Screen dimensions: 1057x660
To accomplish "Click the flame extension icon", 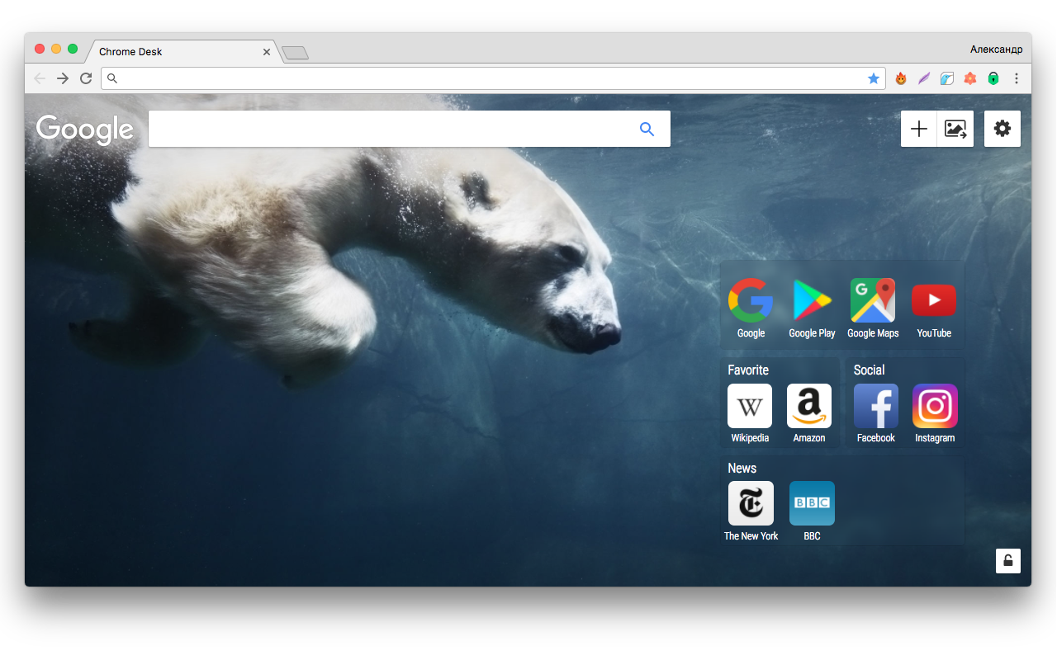I will (901, 78).
